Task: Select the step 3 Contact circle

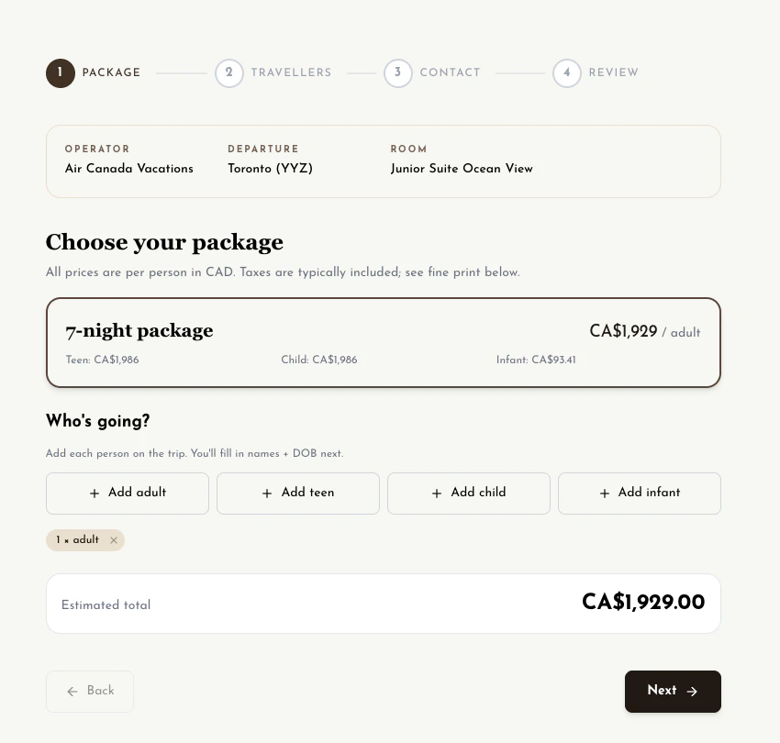Action: pos(398,73)
